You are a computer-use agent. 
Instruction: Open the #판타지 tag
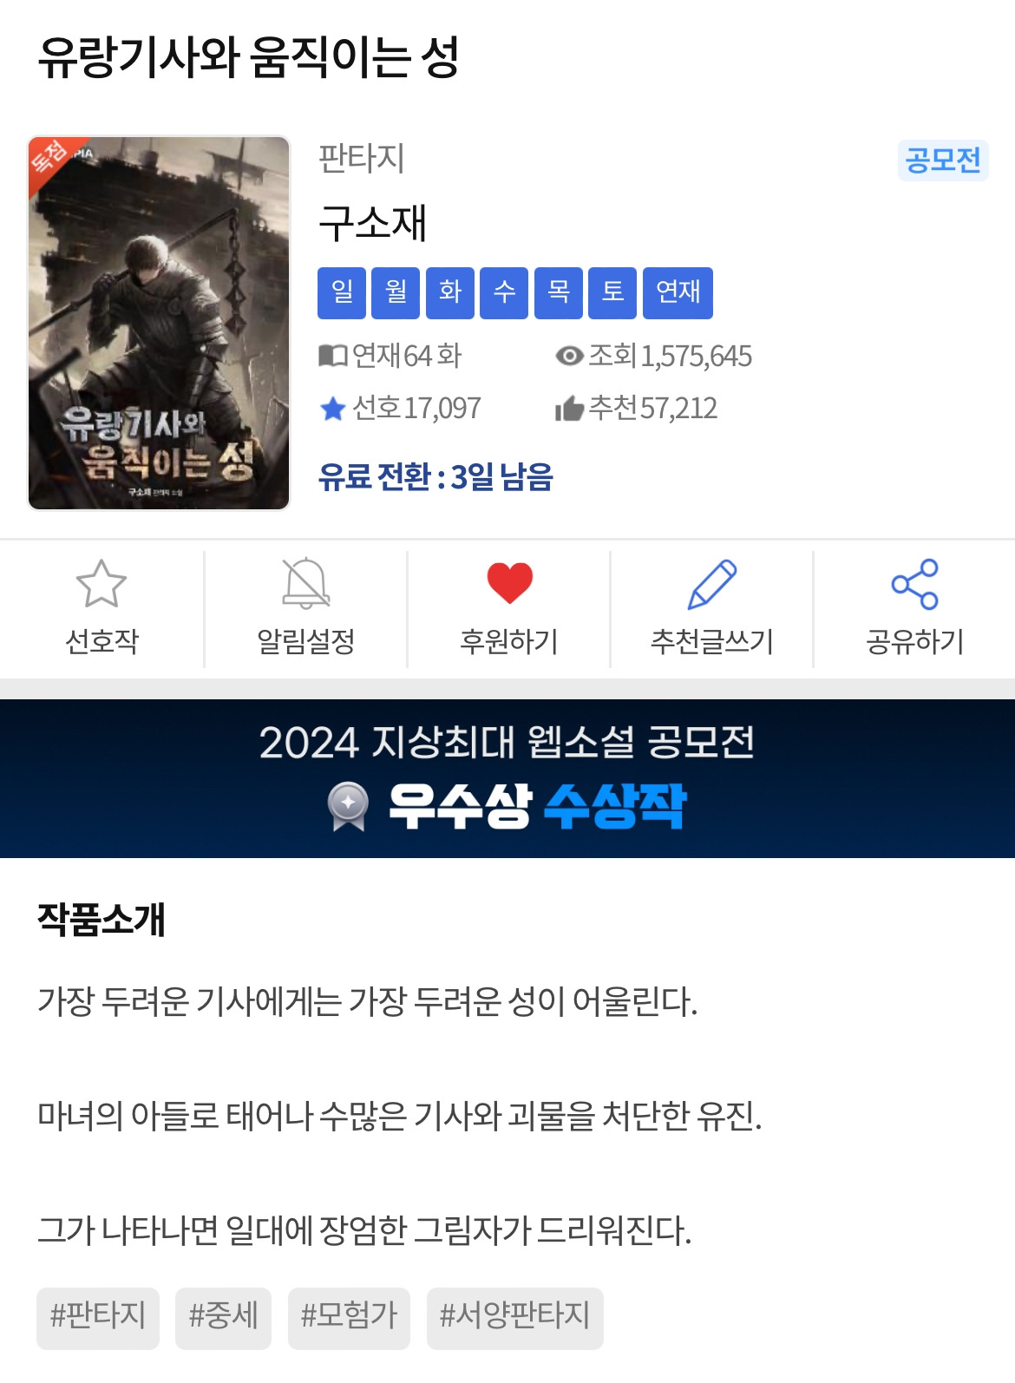click(x=98, y=1318)
